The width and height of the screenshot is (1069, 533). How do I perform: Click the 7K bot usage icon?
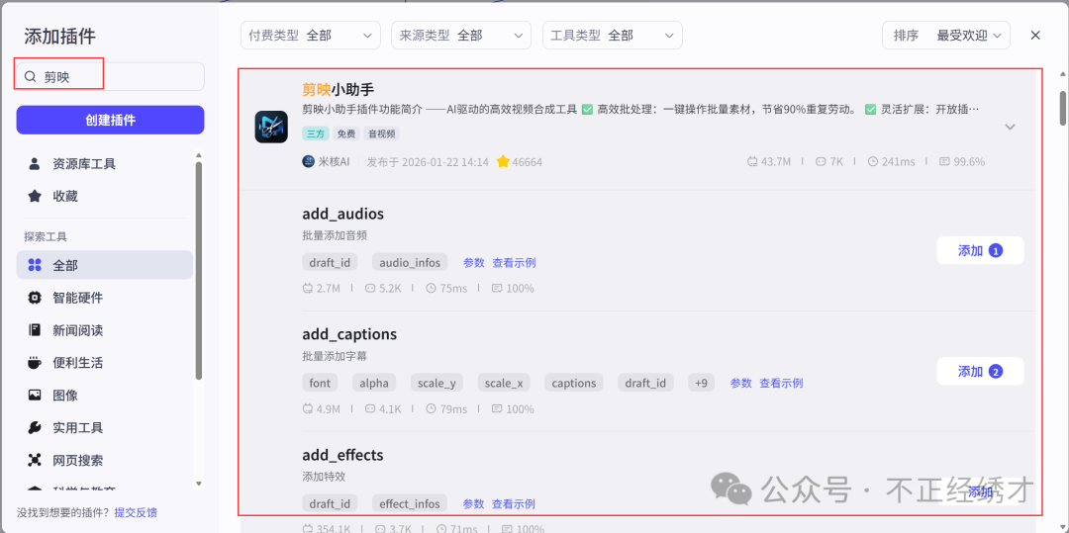pos(821,162)
